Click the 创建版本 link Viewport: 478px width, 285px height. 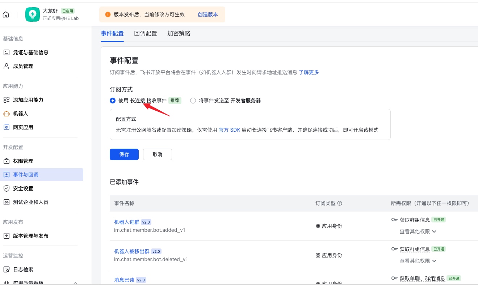208,14
